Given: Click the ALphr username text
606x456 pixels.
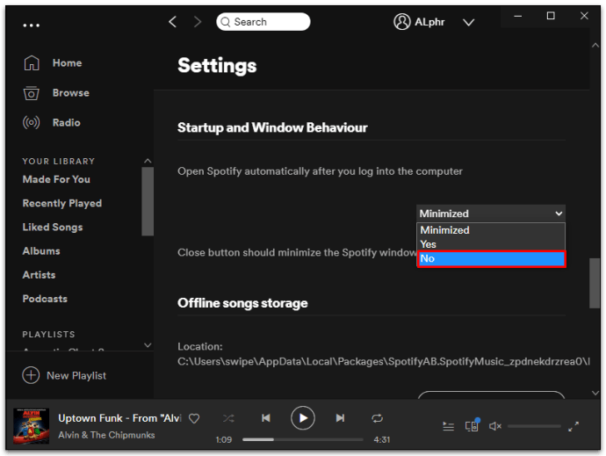Looking at the screenshot, I should [429, 22].
